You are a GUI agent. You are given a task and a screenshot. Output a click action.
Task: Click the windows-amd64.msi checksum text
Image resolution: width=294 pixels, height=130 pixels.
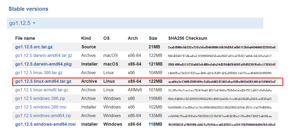pos(222,124)
